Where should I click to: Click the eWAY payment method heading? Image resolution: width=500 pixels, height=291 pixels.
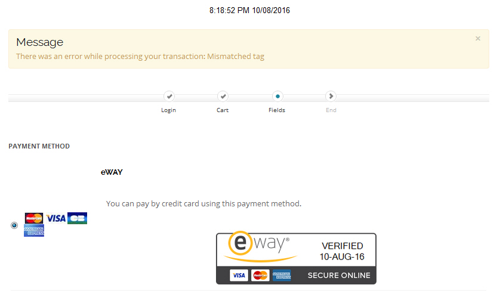112,172
